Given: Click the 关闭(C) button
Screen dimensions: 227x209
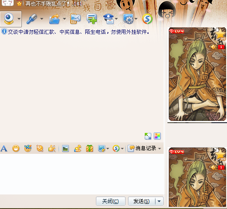Looking at the screenshot, I should tap(111, 201).
